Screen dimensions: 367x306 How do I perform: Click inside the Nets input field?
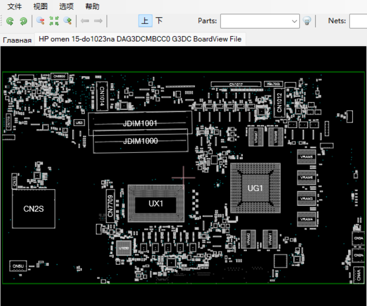359,21
